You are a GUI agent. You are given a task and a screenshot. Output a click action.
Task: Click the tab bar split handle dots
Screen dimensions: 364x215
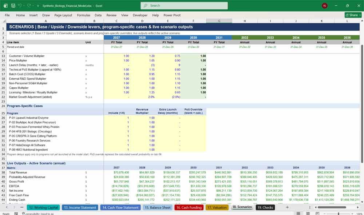tap(310, 207)
